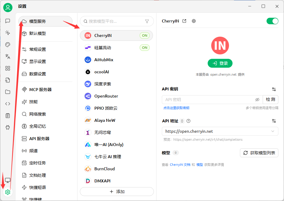Viewport: 284px width, 201px height.
Task: Select BurnCloud provider
Action: coord(117,169)
